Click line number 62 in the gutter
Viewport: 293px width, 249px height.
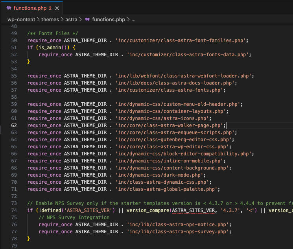[x=14, y=125]
